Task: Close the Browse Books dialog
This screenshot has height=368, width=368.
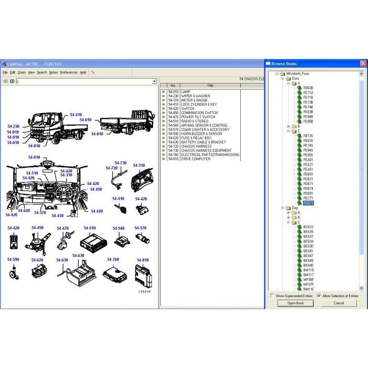Action: pyautogui.click(x=363, y=64)
